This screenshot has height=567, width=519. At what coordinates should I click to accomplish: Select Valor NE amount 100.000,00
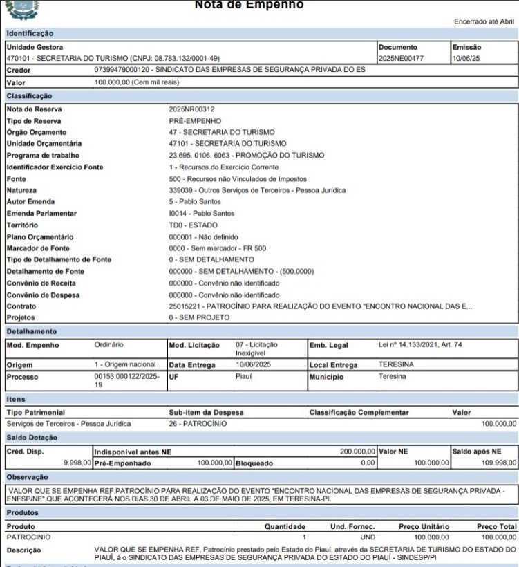pyautogui.click(x=431, y=463)
